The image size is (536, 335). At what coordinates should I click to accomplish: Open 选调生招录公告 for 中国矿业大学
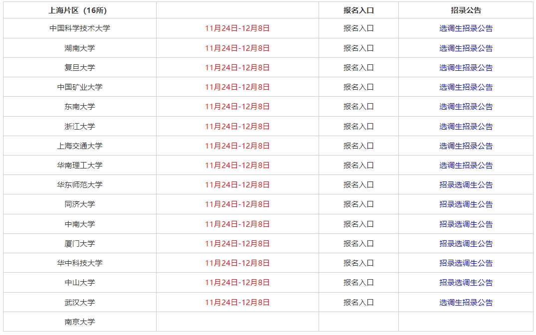click(466, 87)
